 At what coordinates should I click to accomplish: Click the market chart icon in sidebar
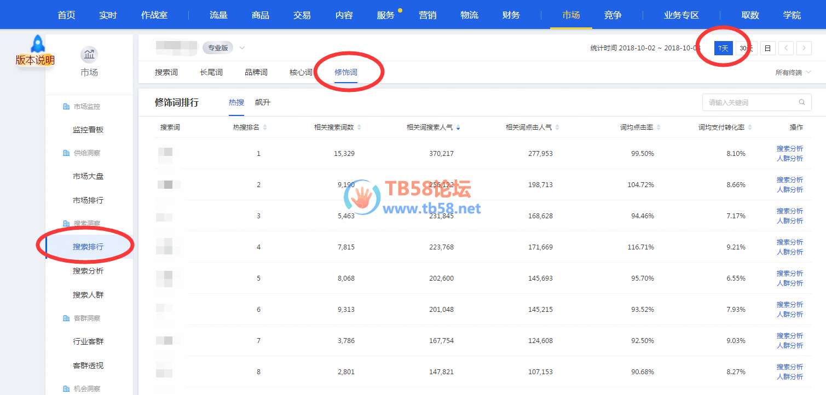tap(89, 55)
